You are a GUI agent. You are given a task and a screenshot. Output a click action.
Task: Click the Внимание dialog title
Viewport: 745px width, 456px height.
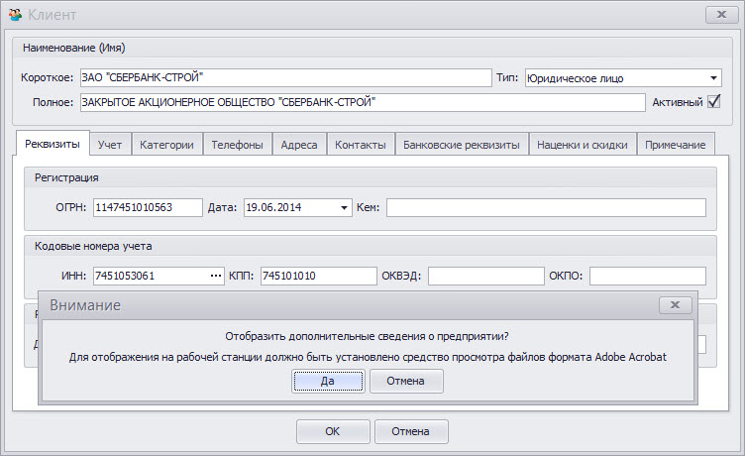pos(85,304)
